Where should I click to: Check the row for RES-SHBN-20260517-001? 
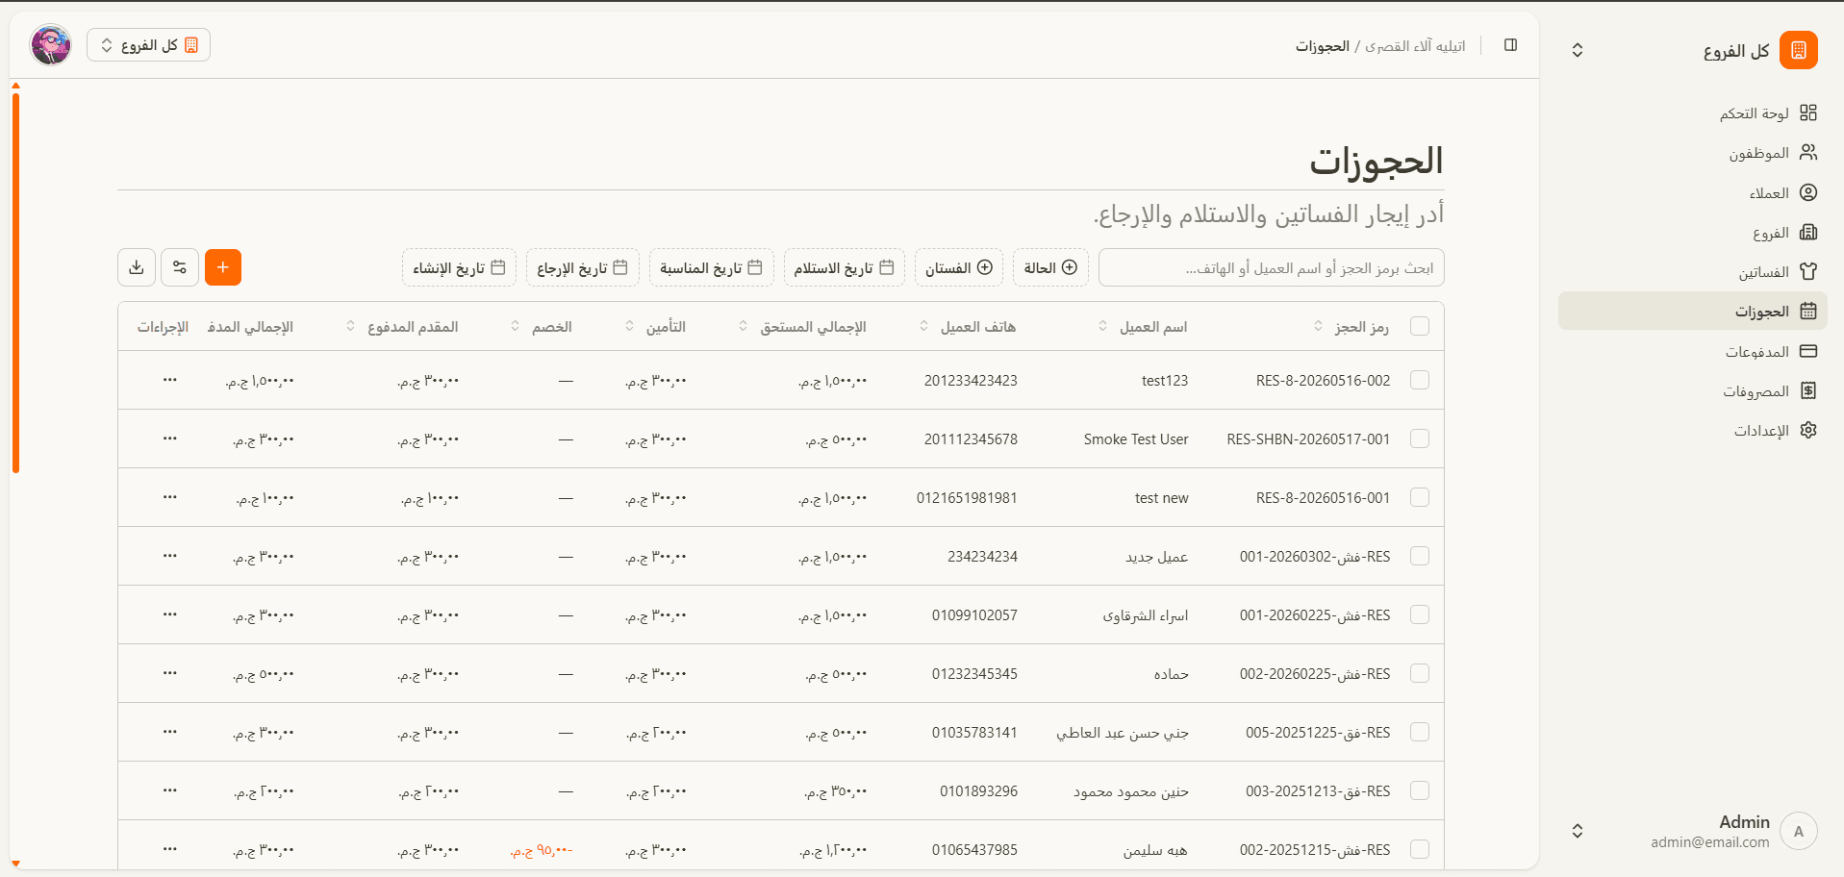pos(1419,438)
